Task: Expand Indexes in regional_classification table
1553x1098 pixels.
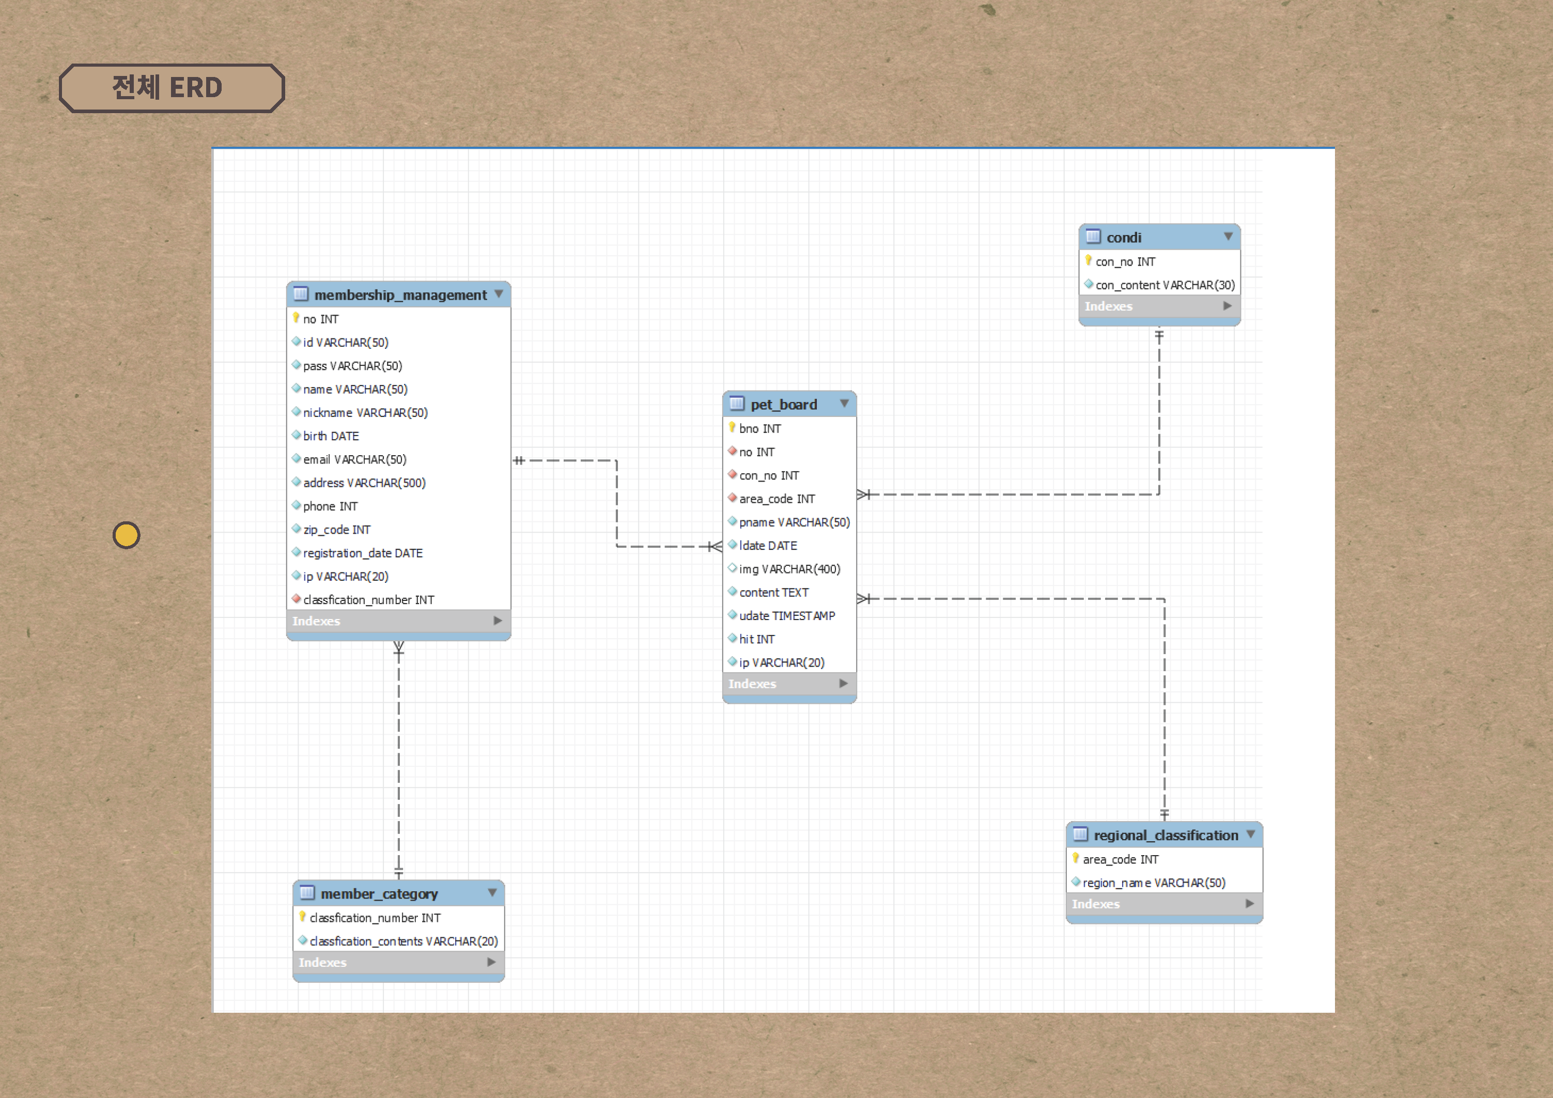Action: click(x=1249, y=903)
